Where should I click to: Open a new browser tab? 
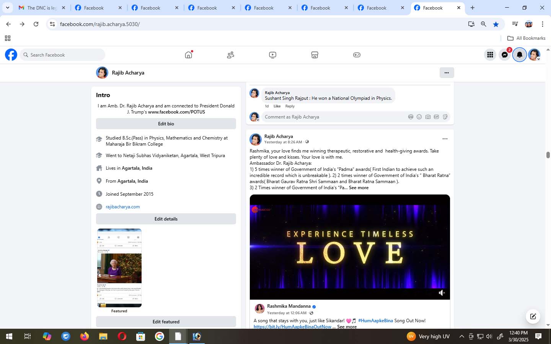pos(473,8)
